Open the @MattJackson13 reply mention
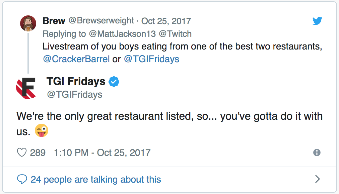339x194 pixels. 122,34
